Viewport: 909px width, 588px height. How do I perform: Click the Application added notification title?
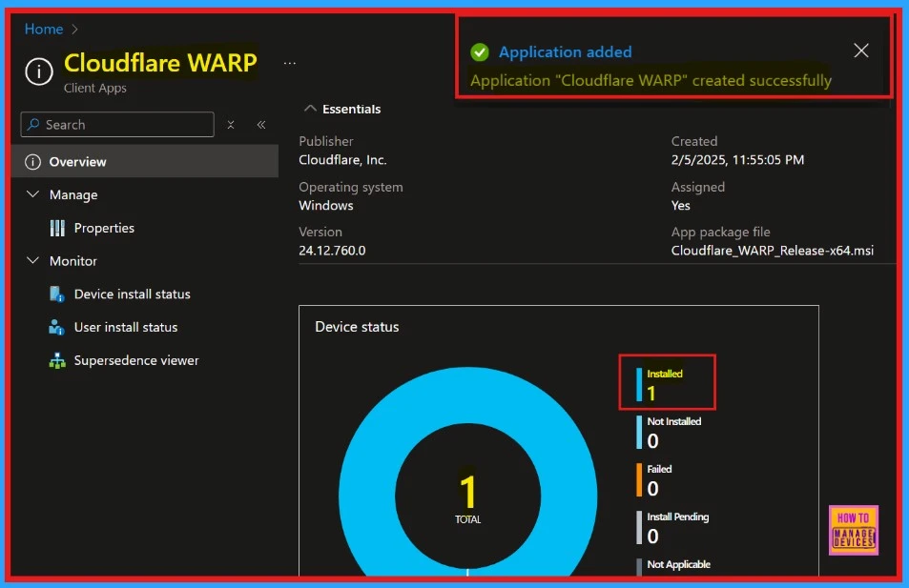point(566,52)
